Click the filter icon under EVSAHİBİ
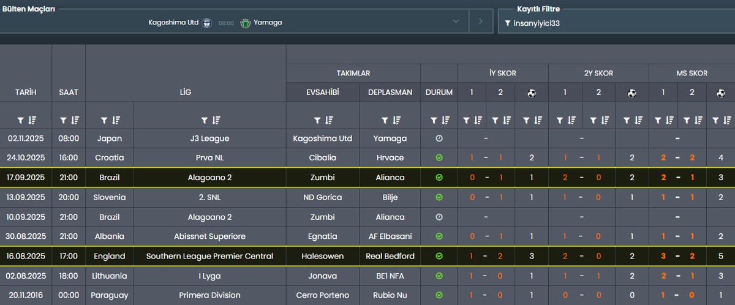 pyautogui.click(x=317, y=120)
